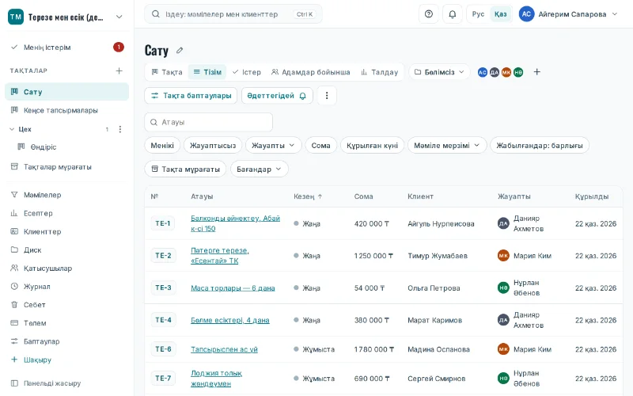Switch to the Істер tab
The image size is (633, 396).
pyautogui.click(x=247, y=72)
